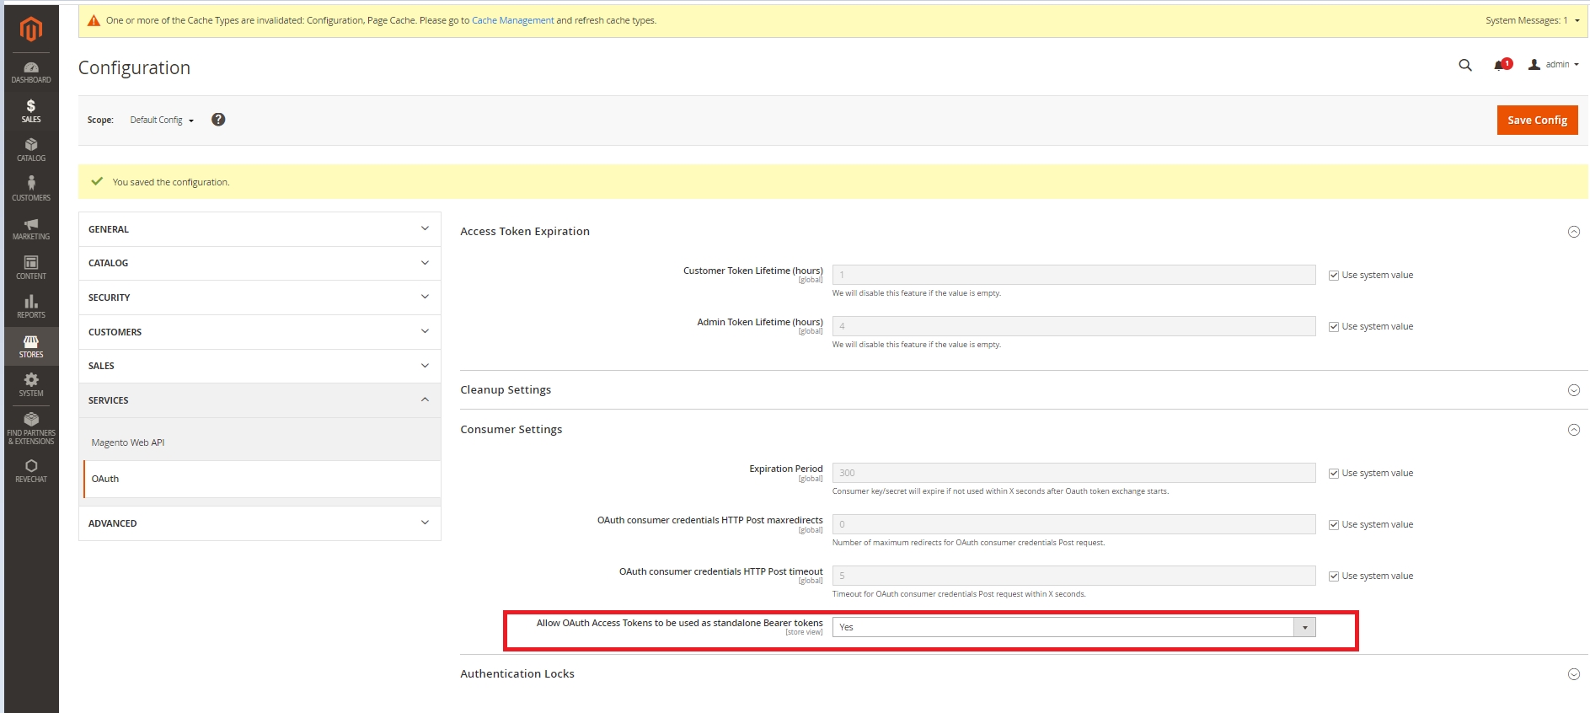Click the search magnifier icon
Image resolution: width=1590 pixels, height=713 pixels.
tap(1465, 65)
